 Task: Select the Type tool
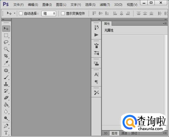point(6,133)
